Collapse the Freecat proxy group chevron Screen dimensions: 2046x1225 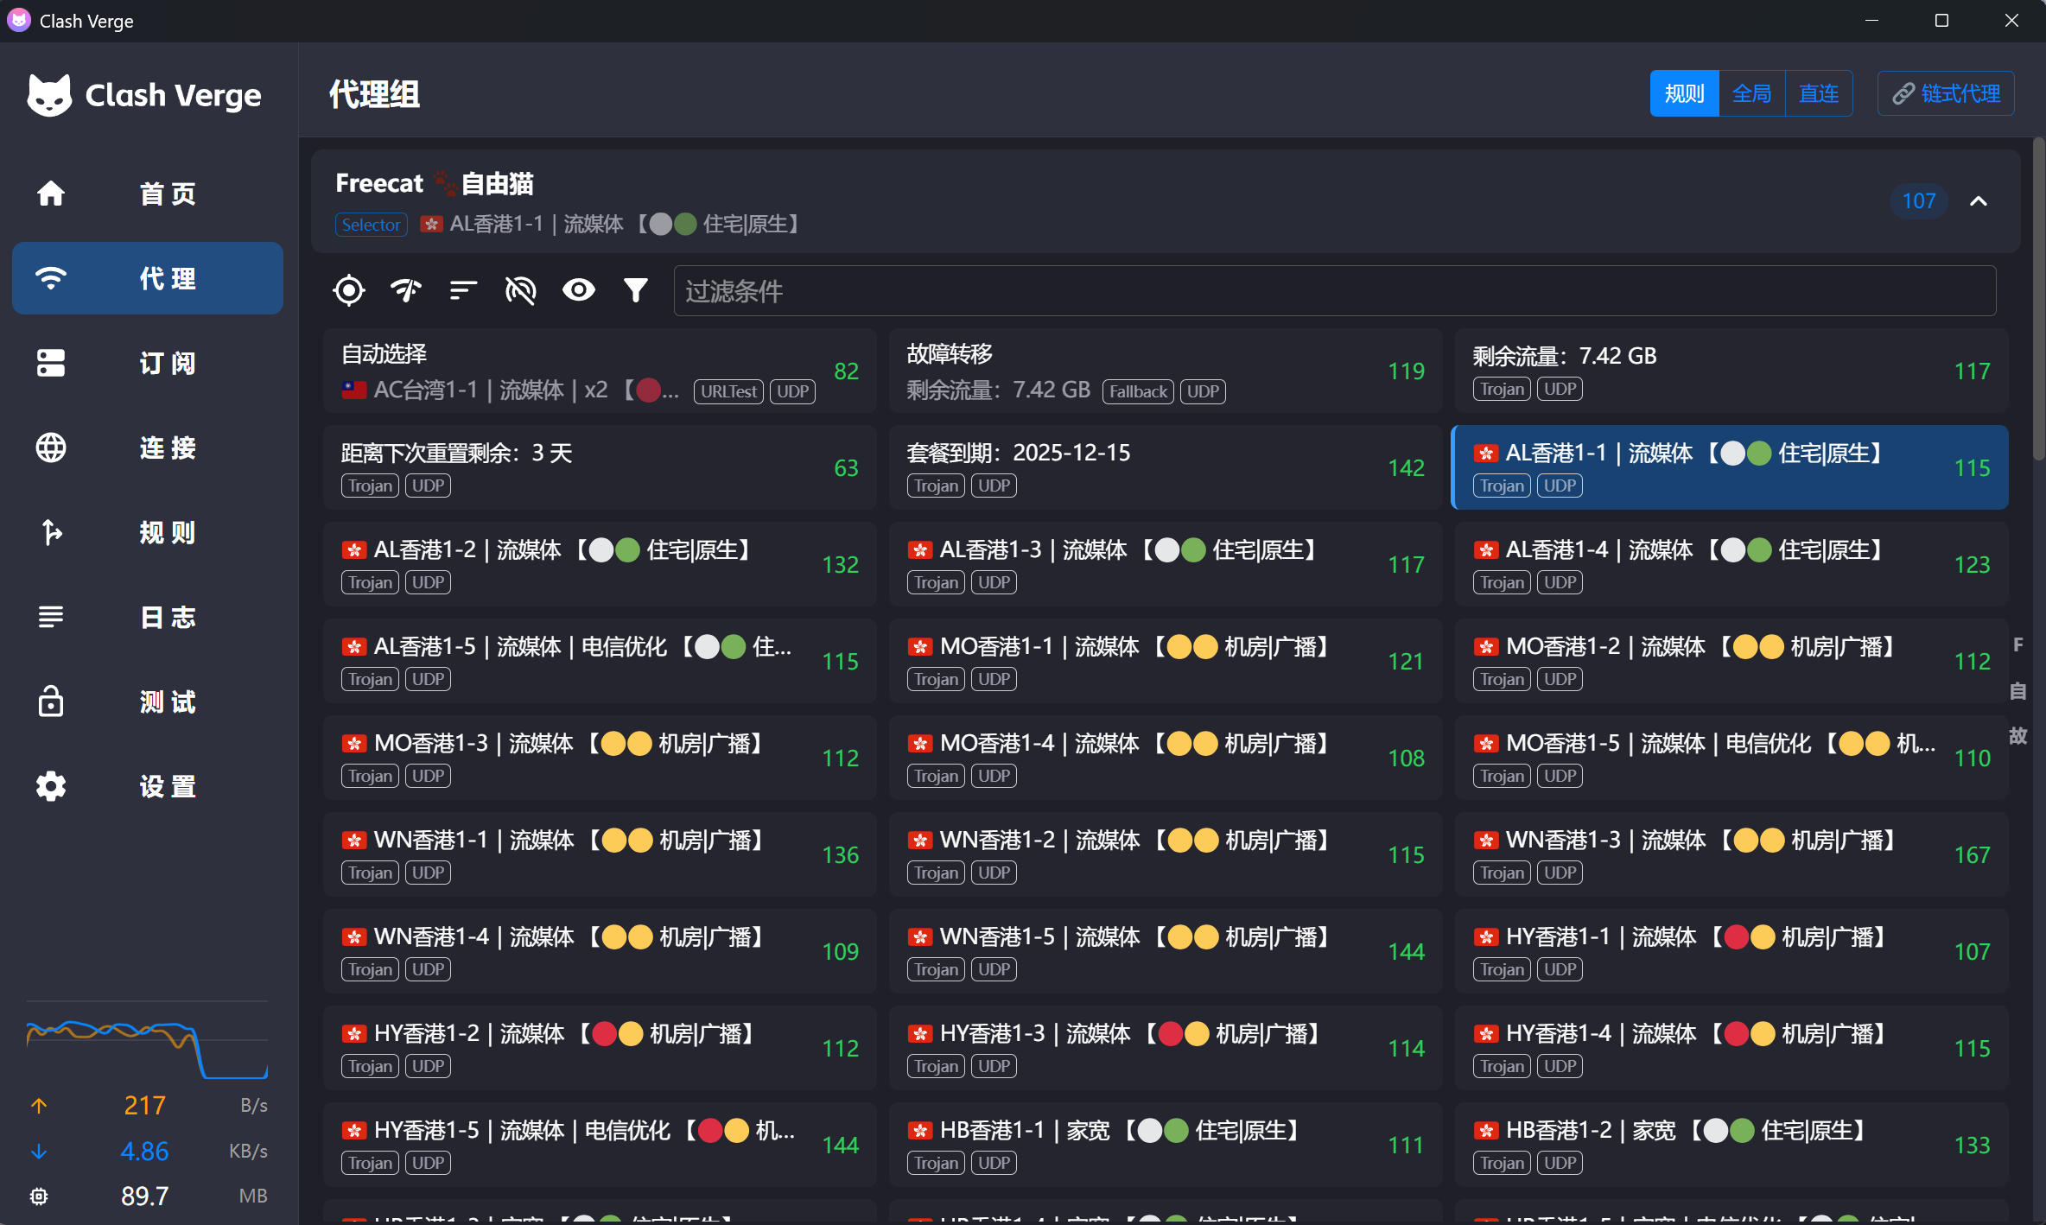(x=1979, y=201)
